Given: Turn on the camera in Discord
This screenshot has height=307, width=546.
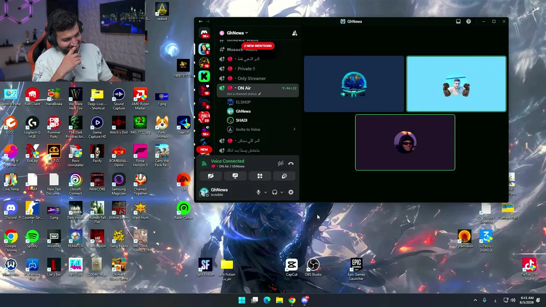Looking at the screenshot, I should coord(211,176).
